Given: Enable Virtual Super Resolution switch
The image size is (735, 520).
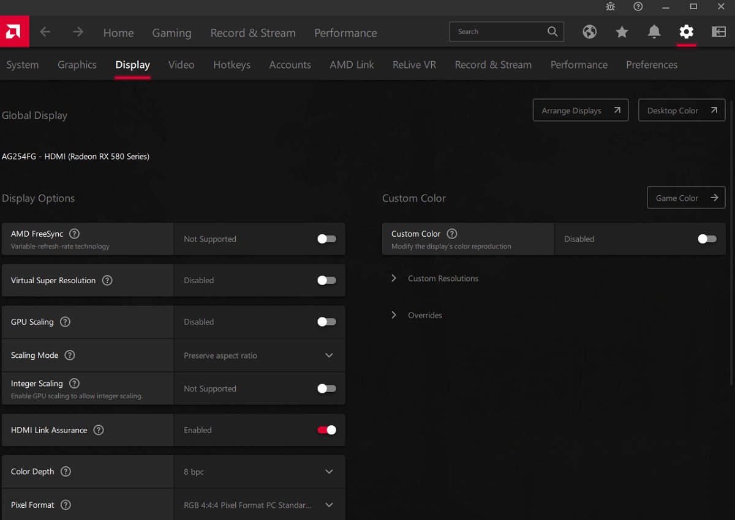Looking at the screenshot, I should pos(326,280).
